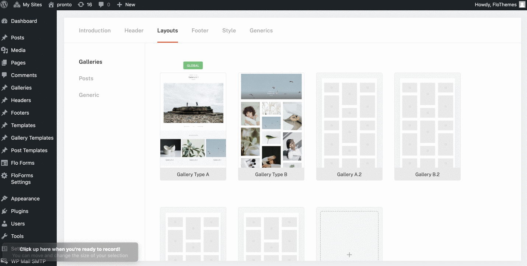This screenshot has width=527, height=266.
Task: Click the plus New icon
Action: tap(119, 5)
